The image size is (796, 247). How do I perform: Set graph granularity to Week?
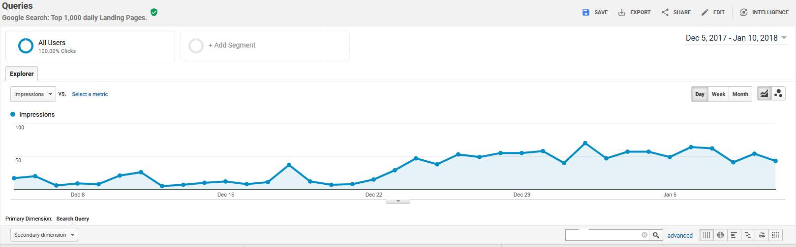coord(718,94)
